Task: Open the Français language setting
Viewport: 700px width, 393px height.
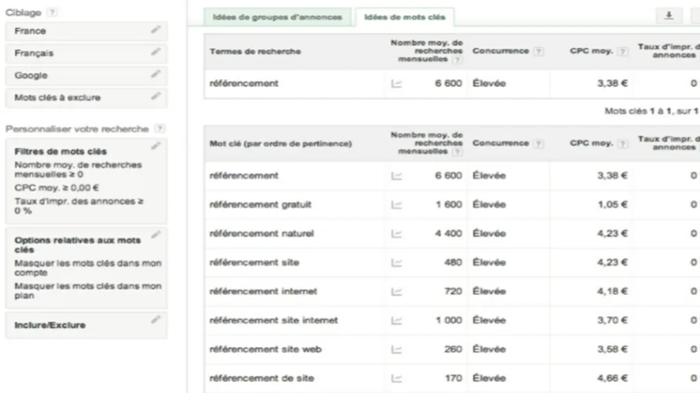Action: 86,53
